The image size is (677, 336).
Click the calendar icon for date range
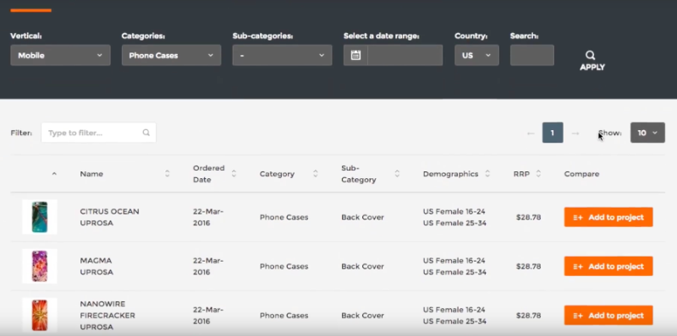click(x=355, y=55)
